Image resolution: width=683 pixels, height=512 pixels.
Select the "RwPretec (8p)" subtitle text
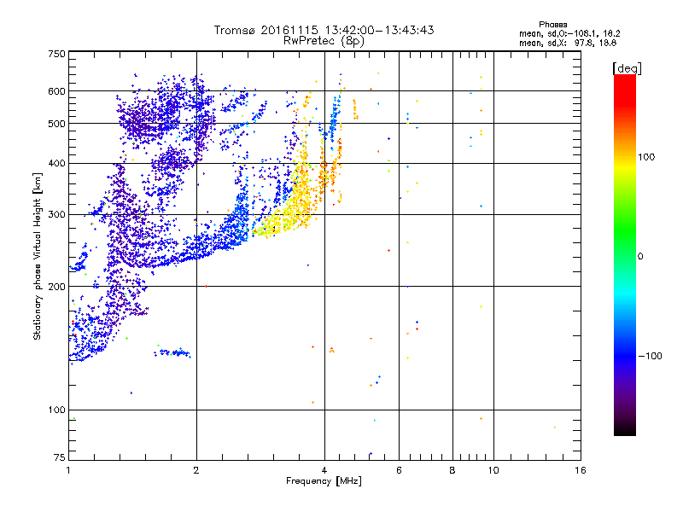click(324, 41)
